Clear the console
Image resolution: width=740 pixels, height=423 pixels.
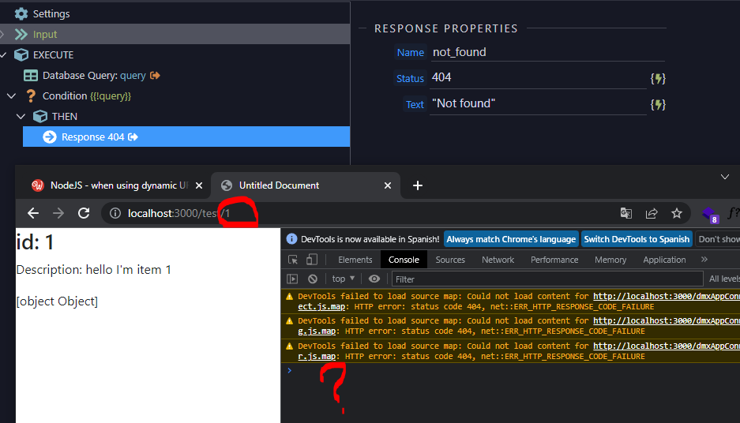(x=313, y=279)
